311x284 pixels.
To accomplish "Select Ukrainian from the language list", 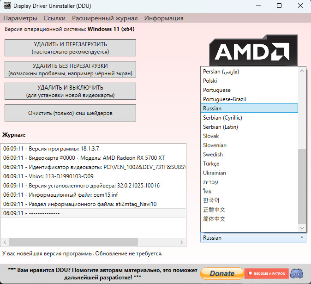I will click(215, 173).
